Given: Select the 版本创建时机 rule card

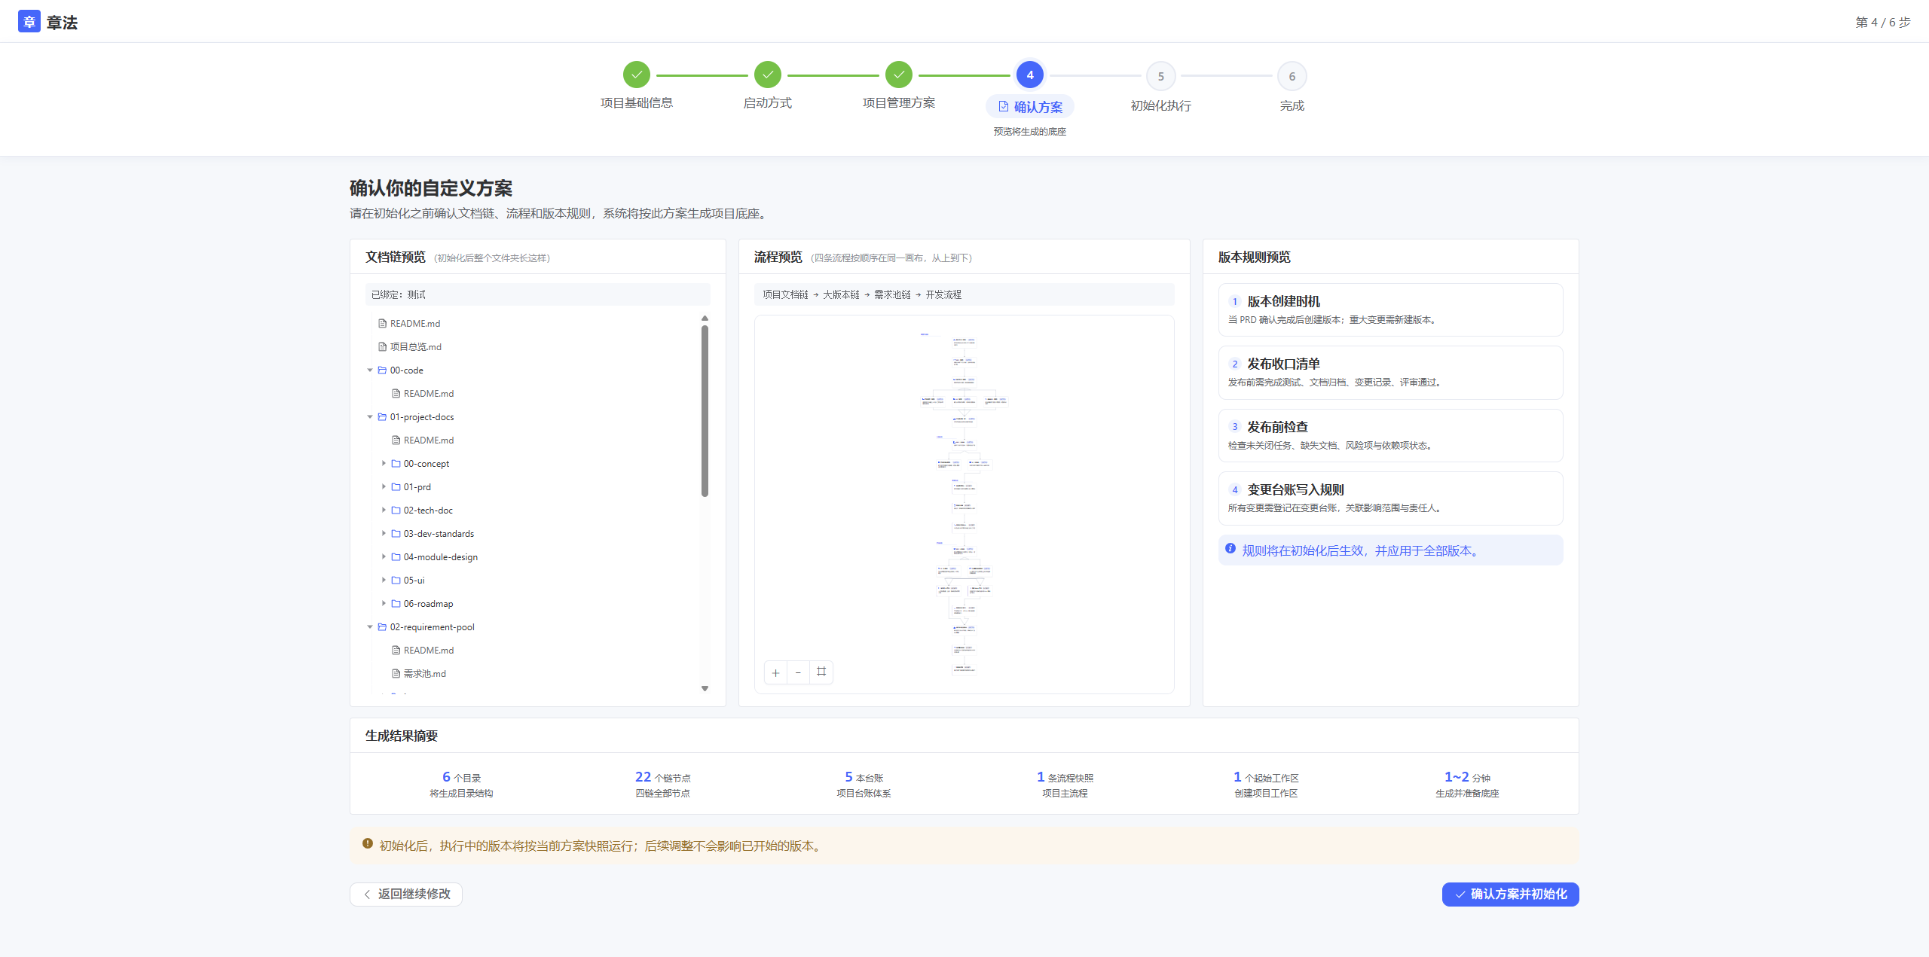Looking at the screenshot, I should coord(1390,309).
